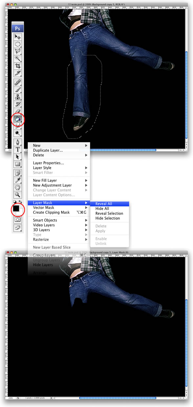Image resolution: width=193 pixels, height=407 pixels.
Task: Select the Type tool
Action: [x=18, y=149]
